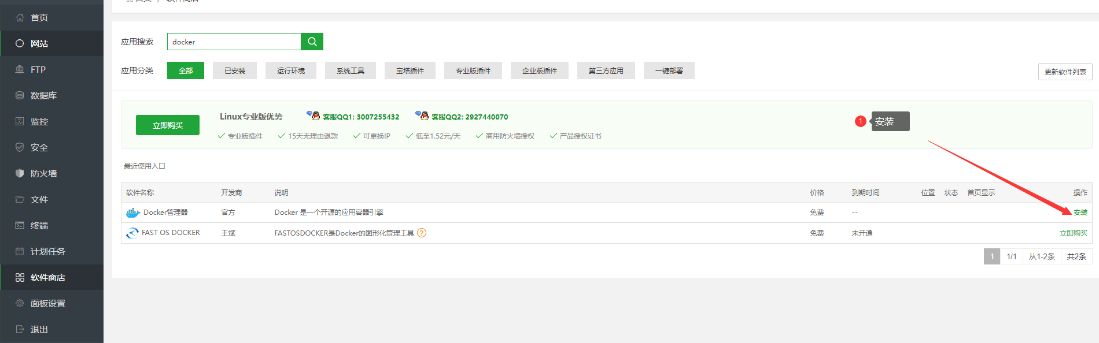This screenshot has height=343, width=1099.
Task: Click the home icon in sidebar
Action: click(x=20, y=17)
